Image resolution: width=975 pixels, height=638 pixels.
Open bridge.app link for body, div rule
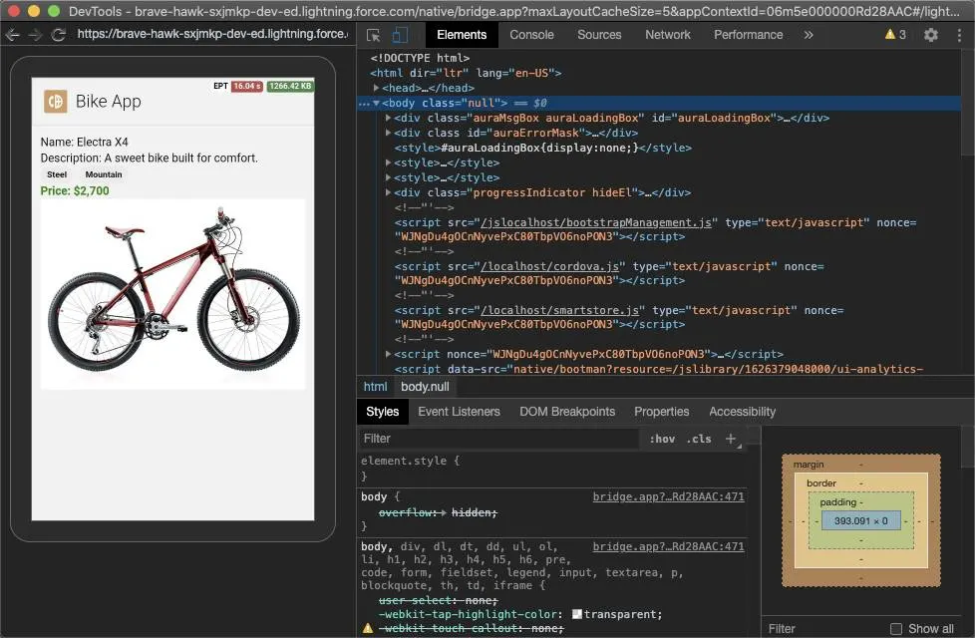pos(669,546)
